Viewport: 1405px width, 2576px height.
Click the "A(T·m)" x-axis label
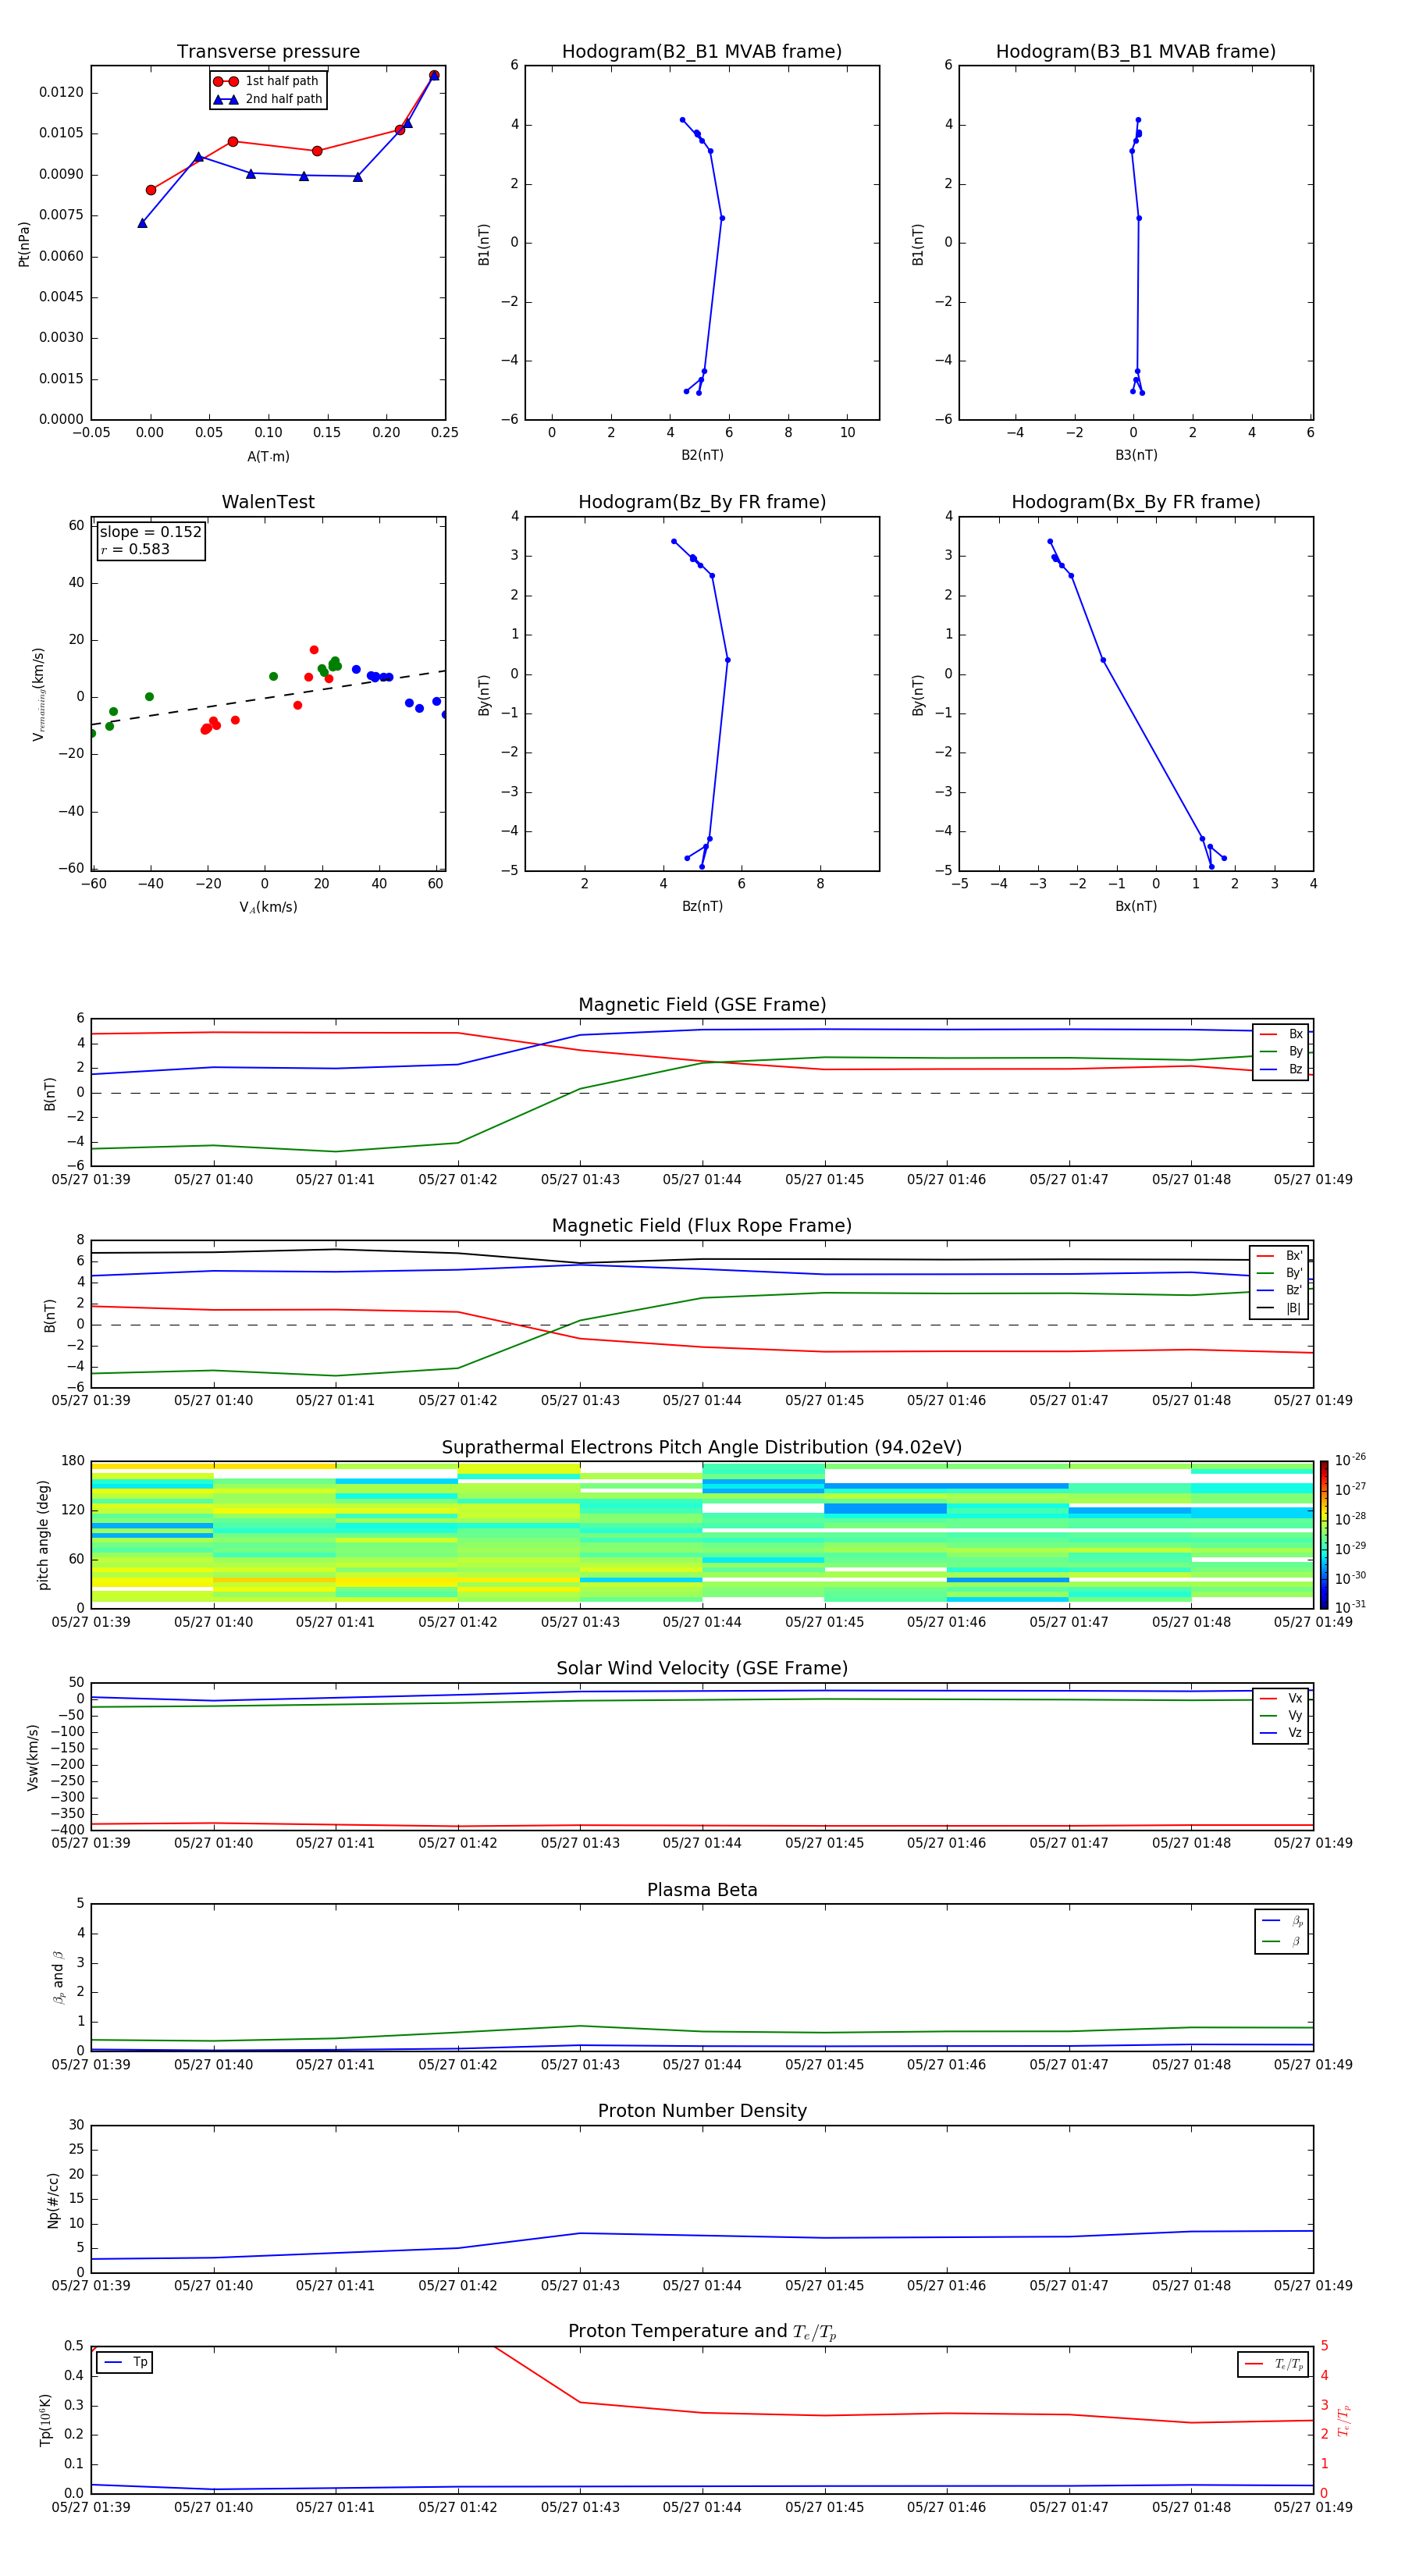pyautogui.click(x=268, y=456)
